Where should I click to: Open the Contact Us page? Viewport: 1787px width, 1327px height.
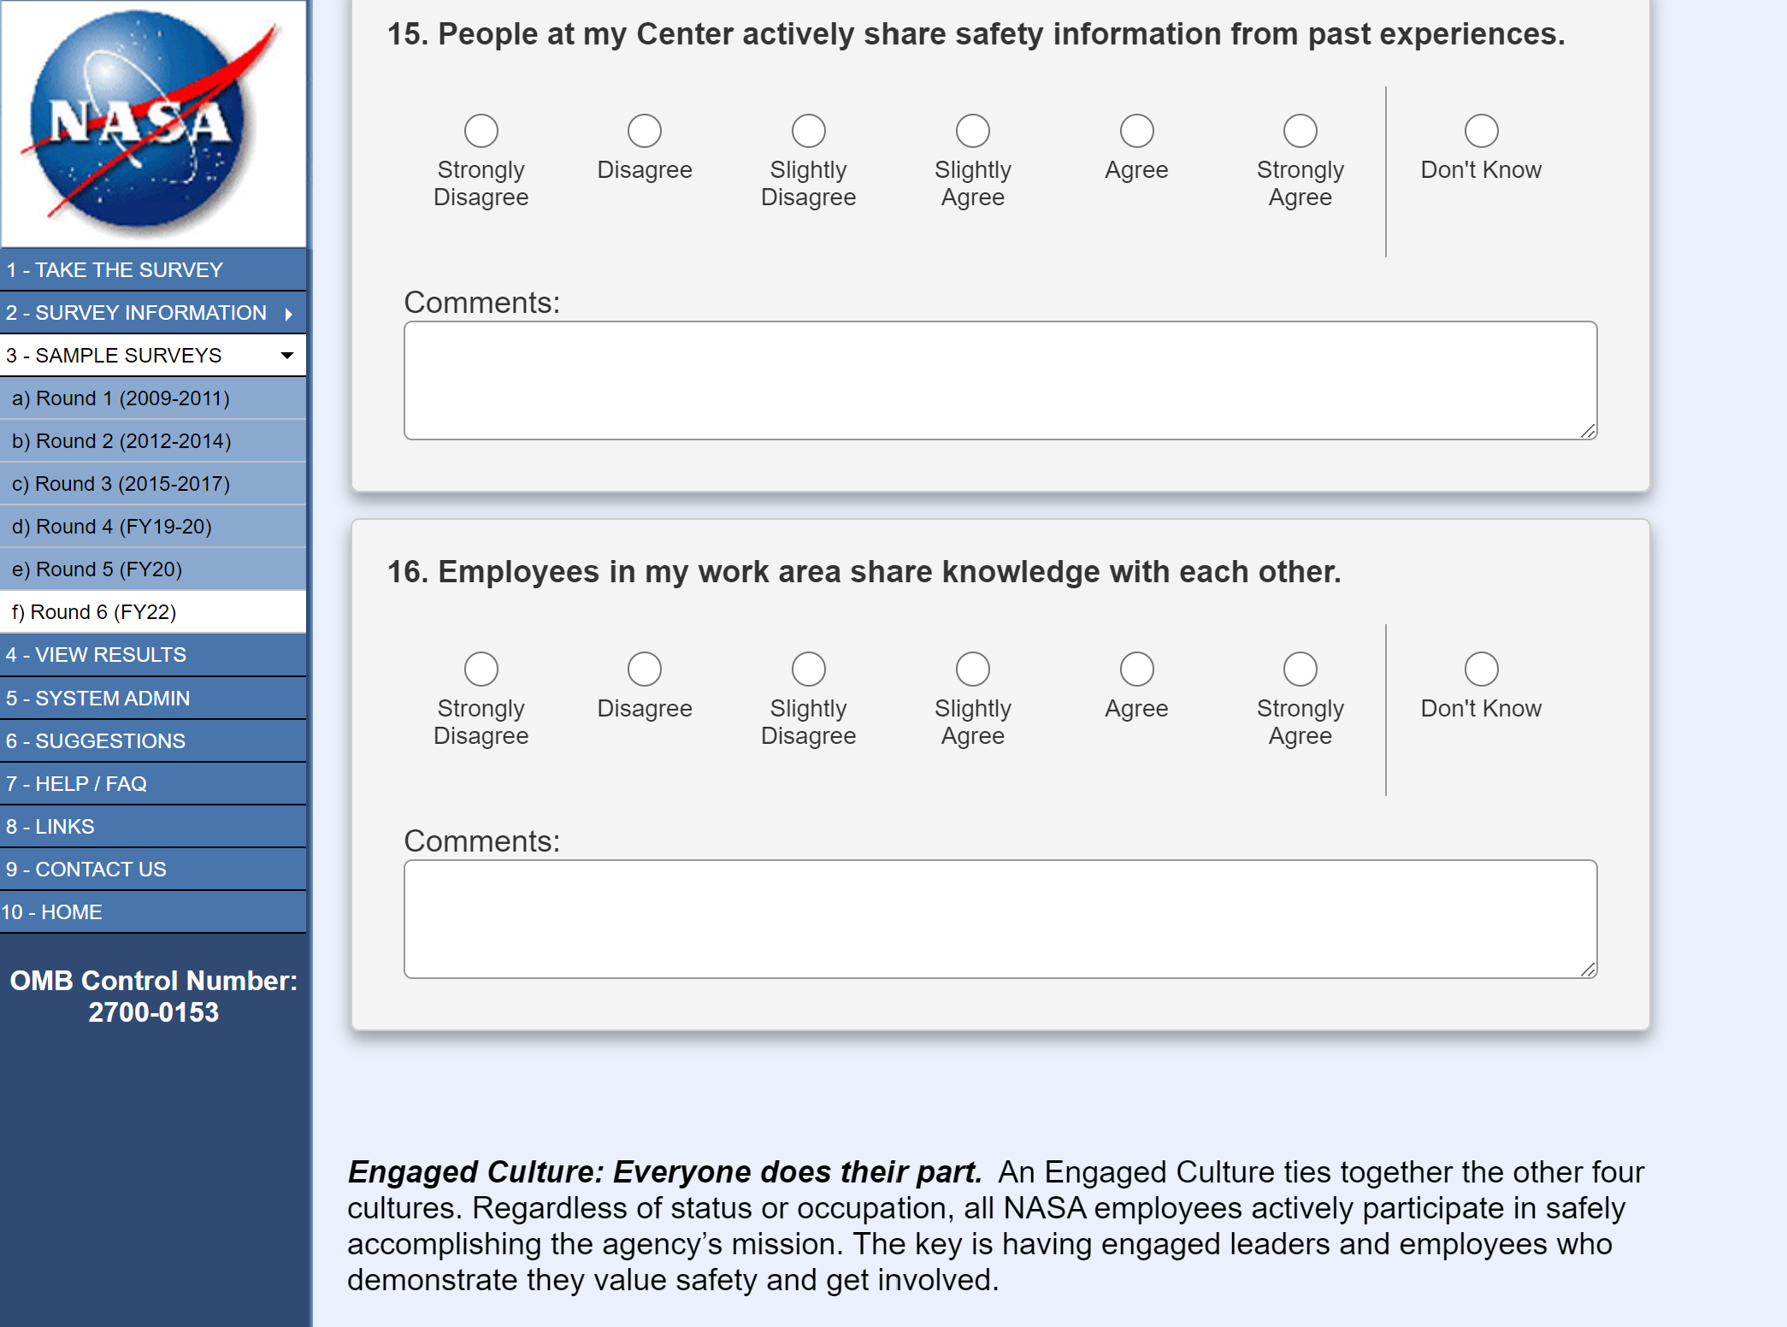tap(86, 870)
